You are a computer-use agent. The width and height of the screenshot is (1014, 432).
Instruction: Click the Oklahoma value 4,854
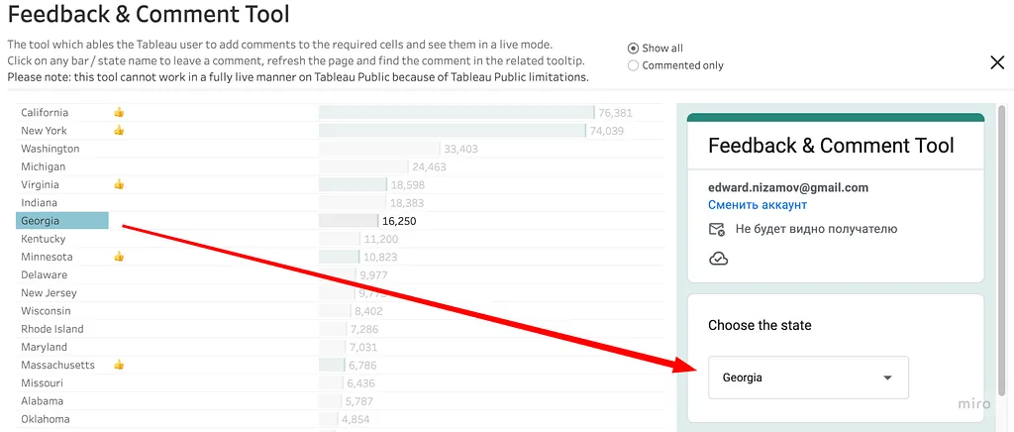(x=355, y=419)
